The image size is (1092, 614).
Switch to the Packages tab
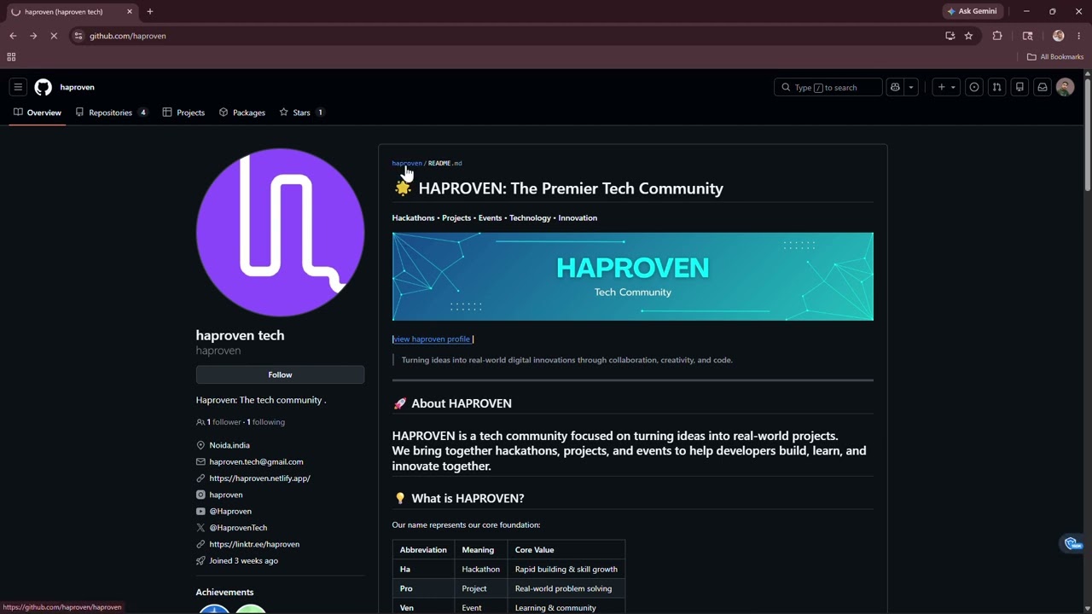[242, 113]
